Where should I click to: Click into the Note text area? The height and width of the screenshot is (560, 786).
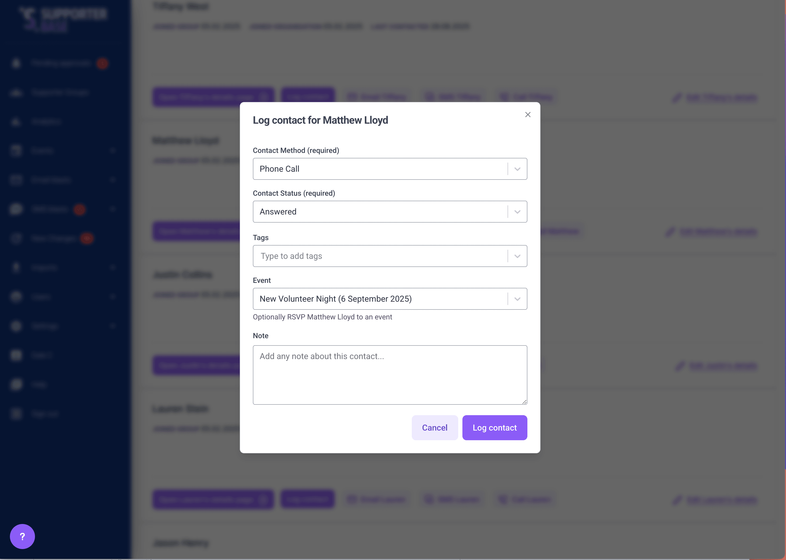click(x=390, y=375)
